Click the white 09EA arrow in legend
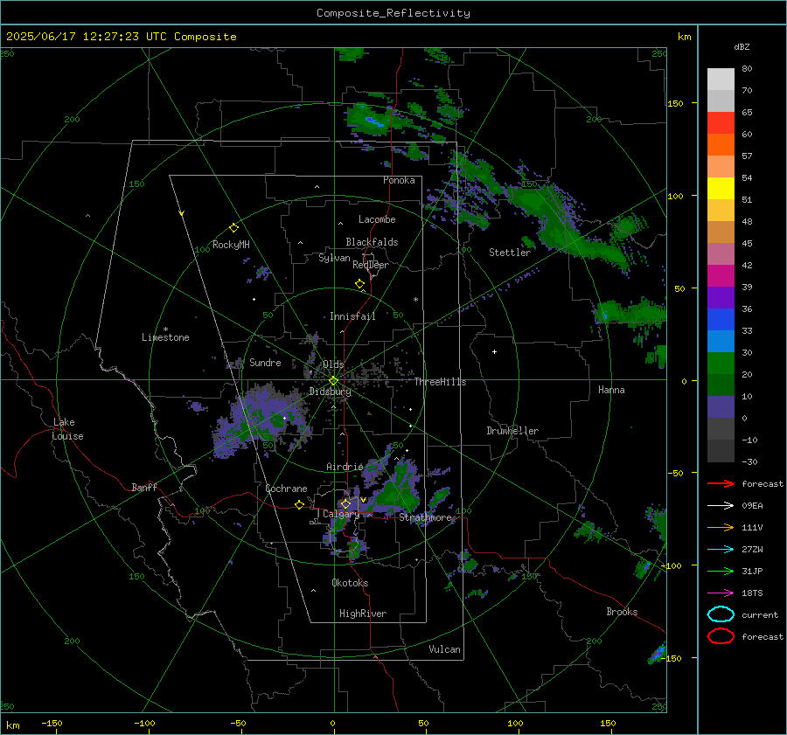787x735 pixels. [721, 505]
